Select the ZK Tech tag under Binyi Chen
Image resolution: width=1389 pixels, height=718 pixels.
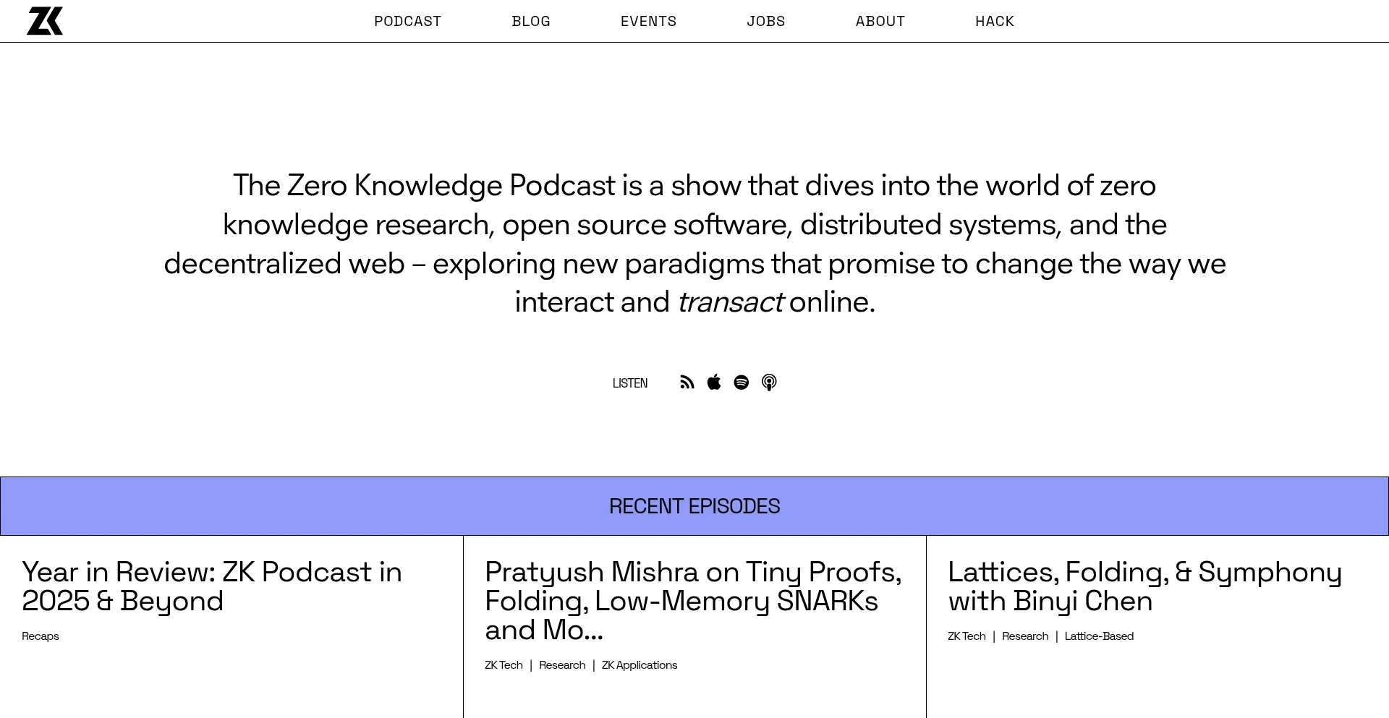tap(967, 636)
